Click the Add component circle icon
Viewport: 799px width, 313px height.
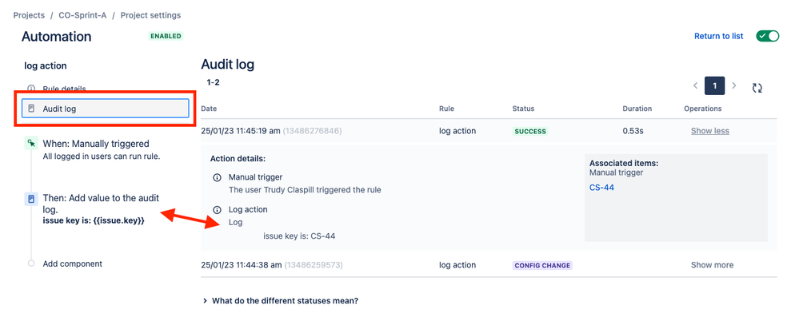click(x=31, y=263)
